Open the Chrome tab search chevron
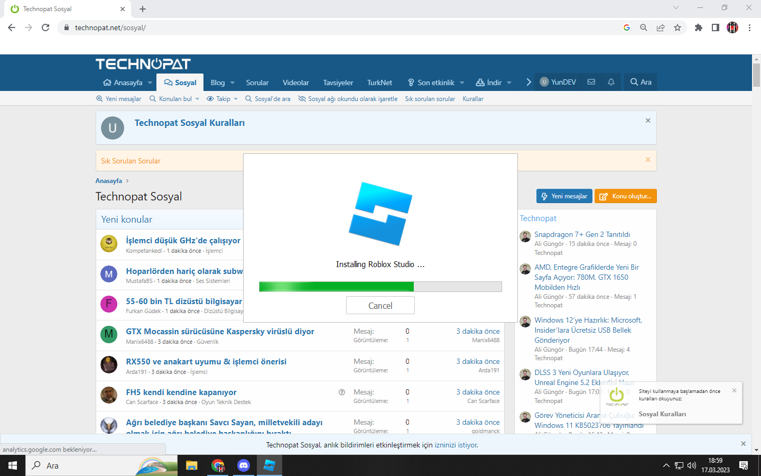The height and width of the screenshot is (476, 761). point(676,7)
